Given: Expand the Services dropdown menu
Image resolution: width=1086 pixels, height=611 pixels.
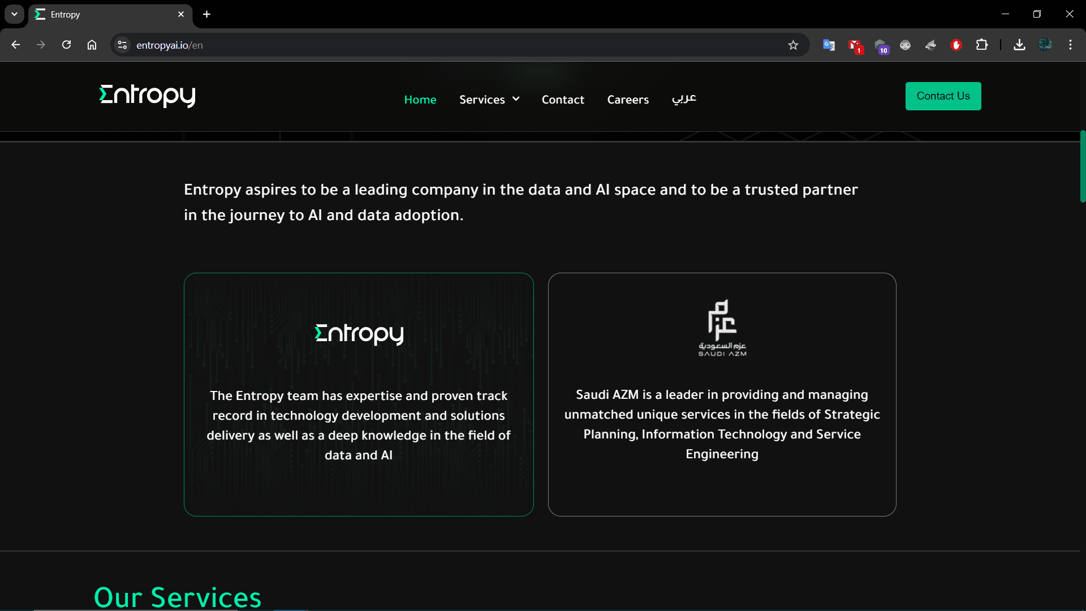Looking at the screenshot, I should point(489,100).
